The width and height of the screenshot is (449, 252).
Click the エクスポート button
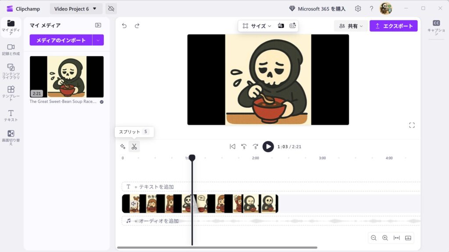pos(394,26)
